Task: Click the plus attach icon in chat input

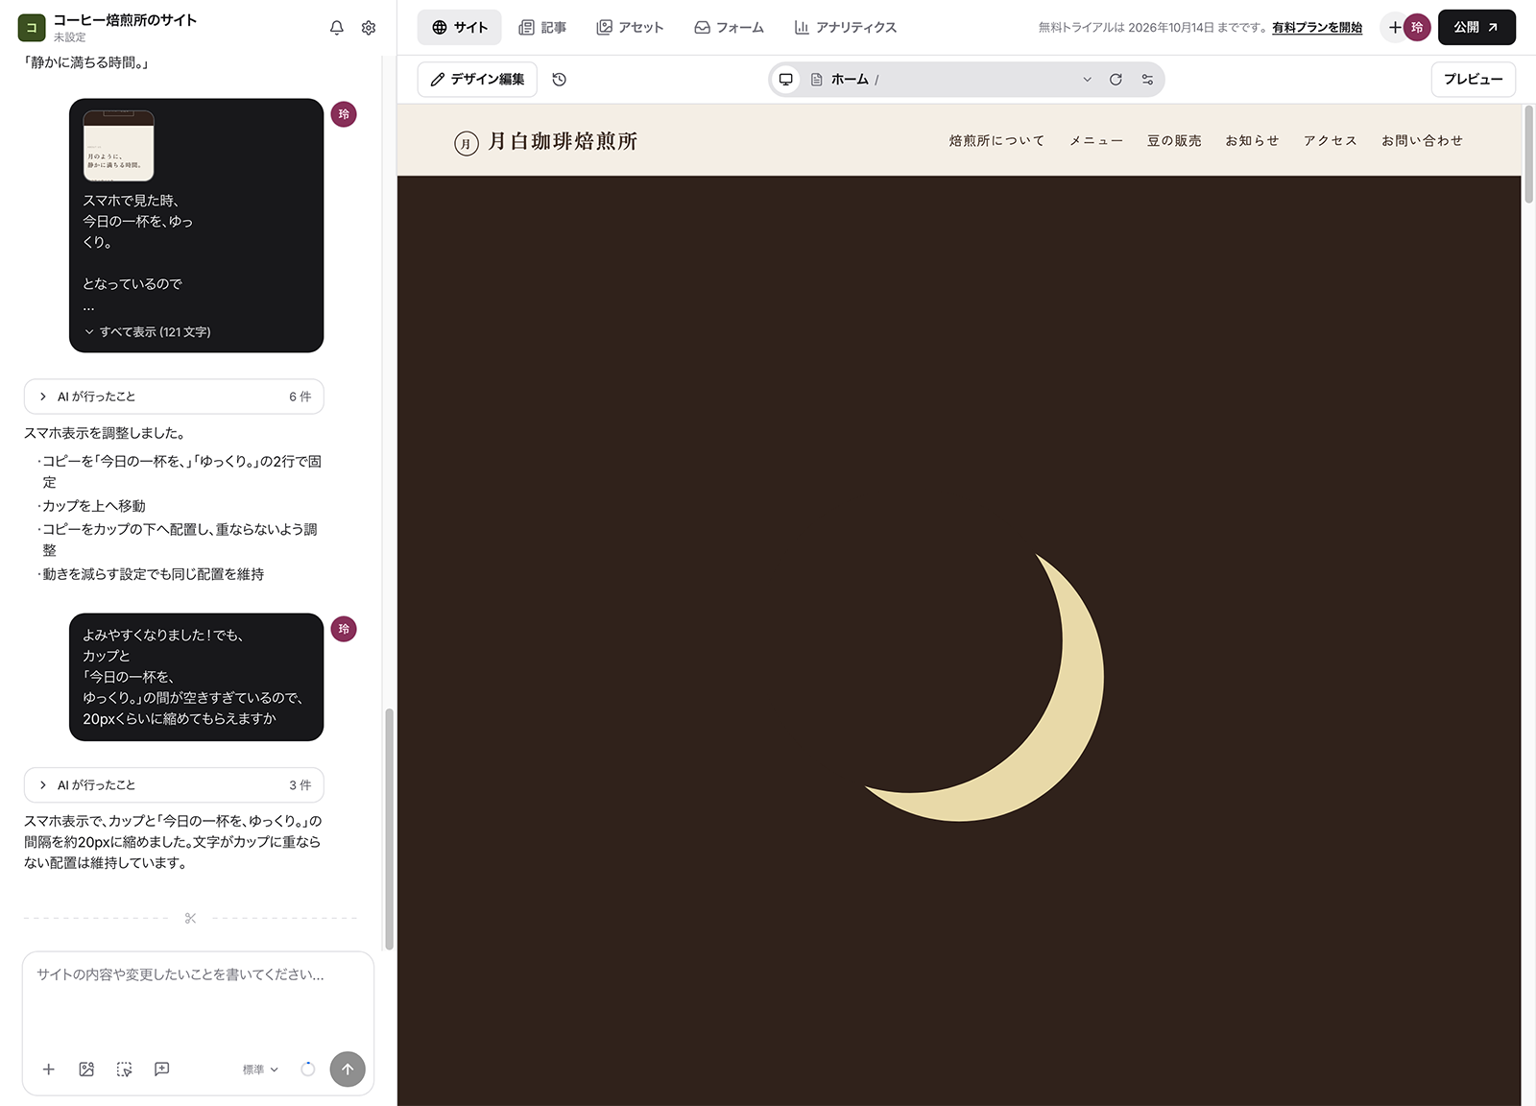Action: tap(49, 1070)
